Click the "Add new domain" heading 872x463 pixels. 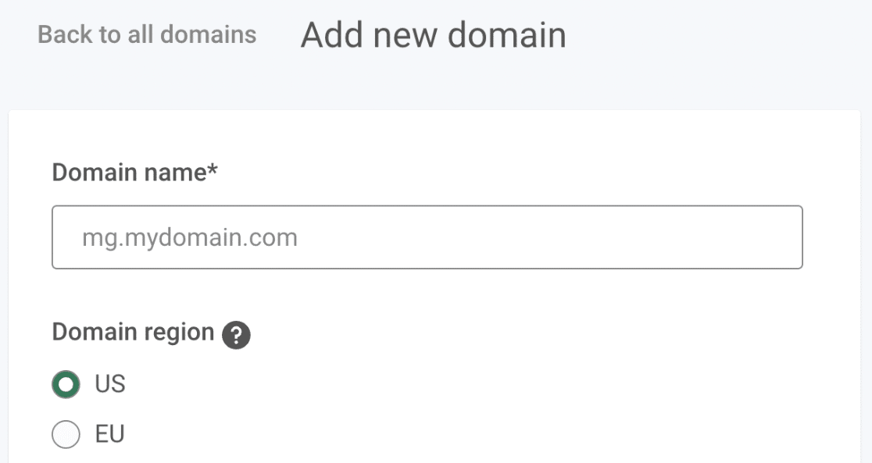[x=433, y=34]
